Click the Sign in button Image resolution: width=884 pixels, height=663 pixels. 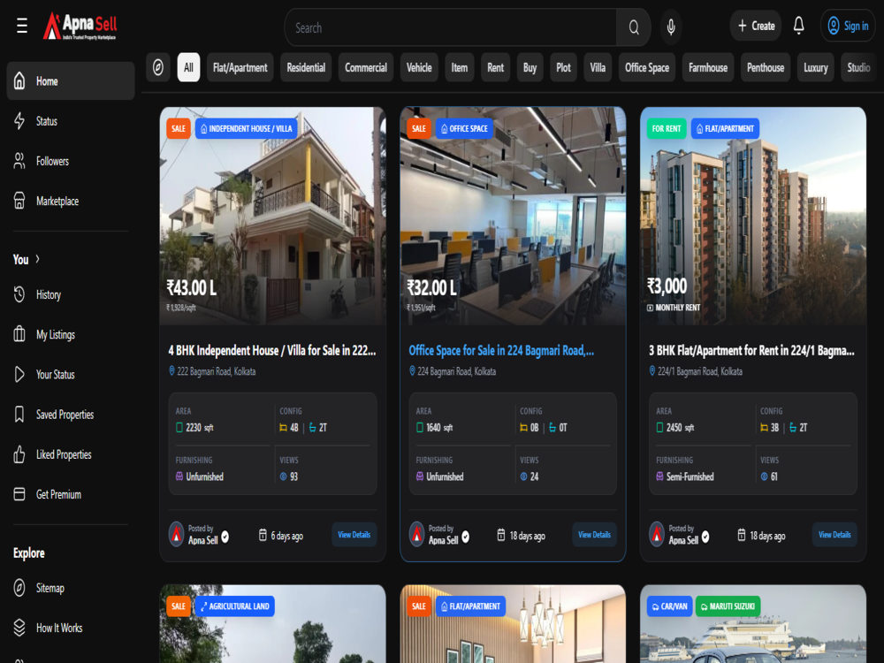pos(848,26)
